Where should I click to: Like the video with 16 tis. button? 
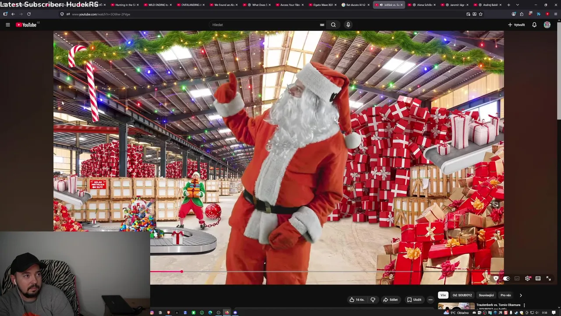click(x=357, y=300)
